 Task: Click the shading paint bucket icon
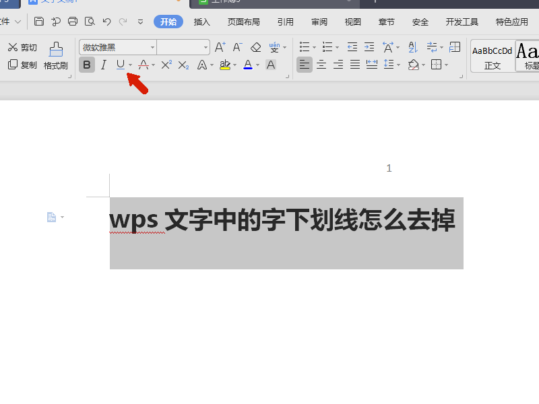pyautogui.click(x=414, y=65)
